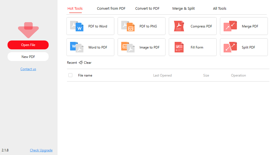Click the broom icon next to Clear
Viewport: 272px width, 155px height.
pos(80,62)
